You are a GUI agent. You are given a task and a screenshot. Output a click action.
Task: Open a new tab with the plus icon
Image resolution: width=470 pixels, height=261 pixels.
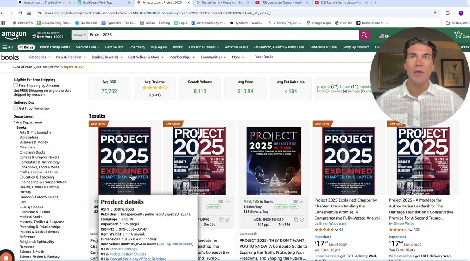click(x=376, y=2)
